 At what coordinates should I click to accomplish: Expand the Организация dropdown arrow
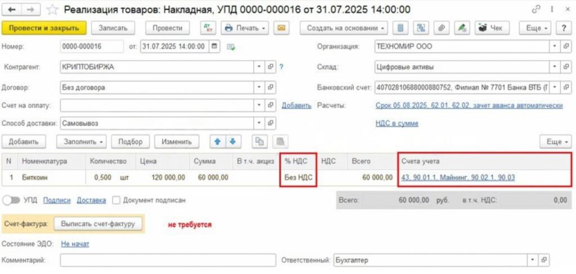[x=554, y=47]
